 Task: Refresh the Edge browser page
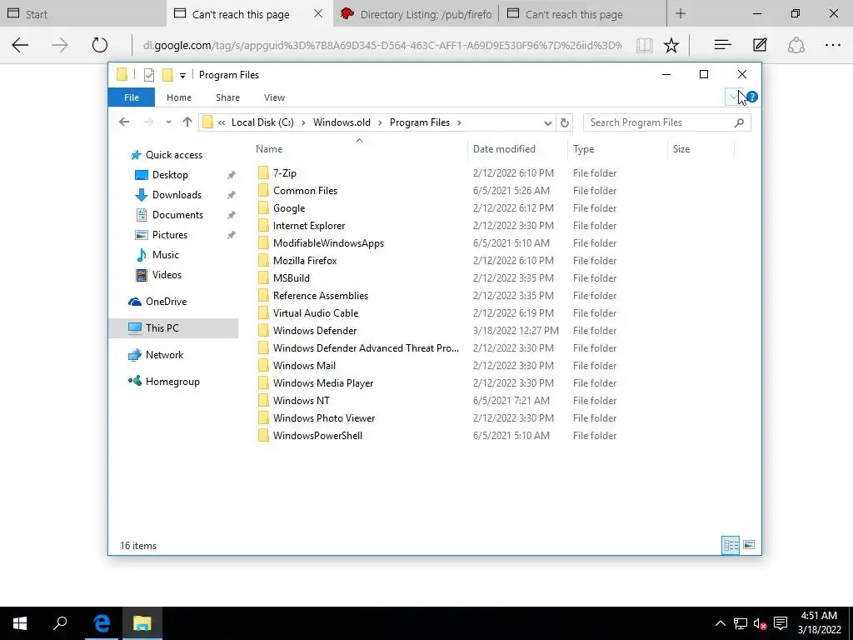point(100,45)
